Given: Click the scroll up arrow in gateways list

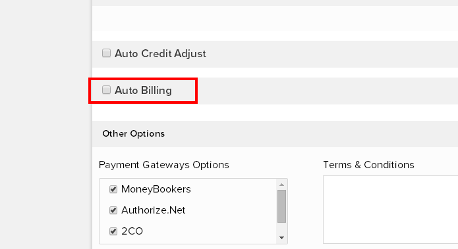Looking at the screenshot, I should 281,185.
